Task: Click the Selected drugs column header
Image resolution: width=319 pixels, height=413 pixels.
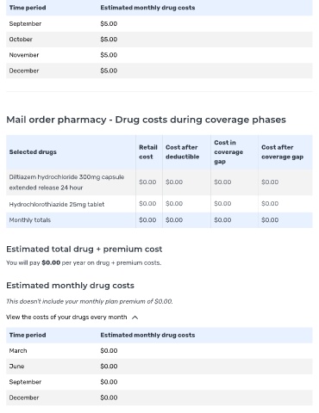Action: pyautogui.click(x=33, y=152)
